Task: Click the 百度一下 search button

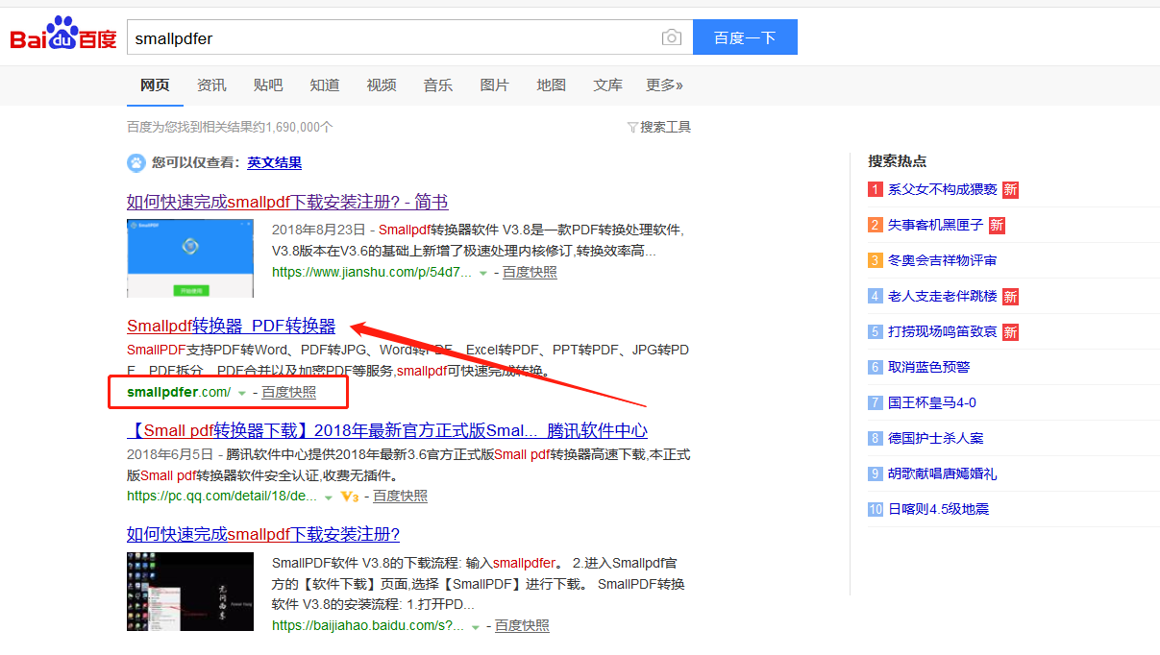Action: pyautogui.click(x=745, y=37)
